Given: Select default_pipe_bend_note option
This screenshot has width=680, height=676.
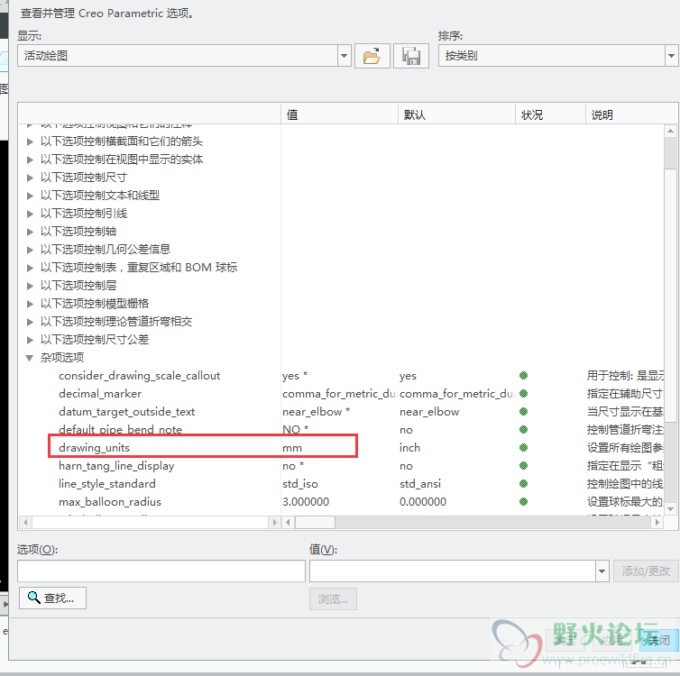Looking at the screenshot, I should (120, 430).
